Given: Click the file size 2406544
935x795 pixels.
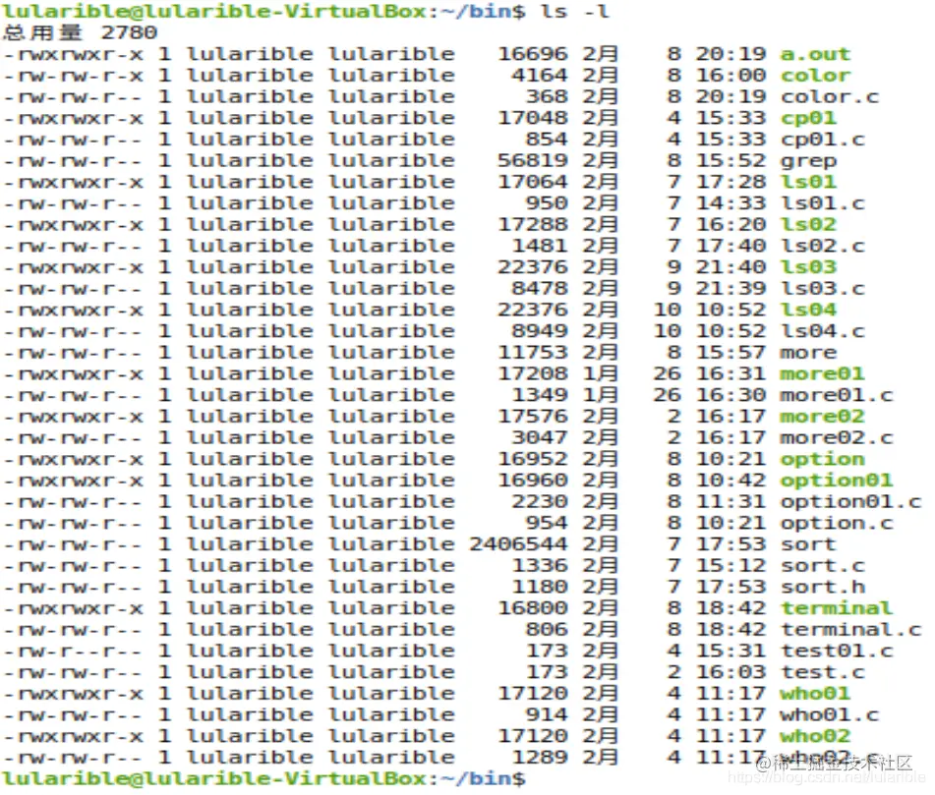Looking at the screenshot, I should coord(518,544).
